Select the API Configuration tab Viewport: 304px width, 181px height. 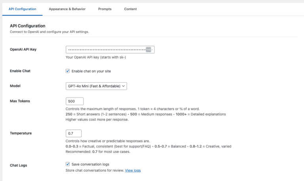[x=22, y=9]
